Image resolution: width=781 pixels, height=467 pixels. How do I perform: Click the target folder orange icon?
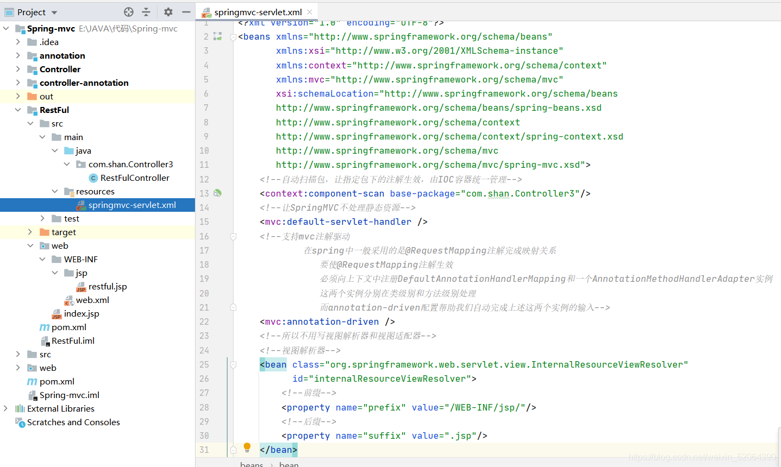pyautogui.click(x=45, y=232)
